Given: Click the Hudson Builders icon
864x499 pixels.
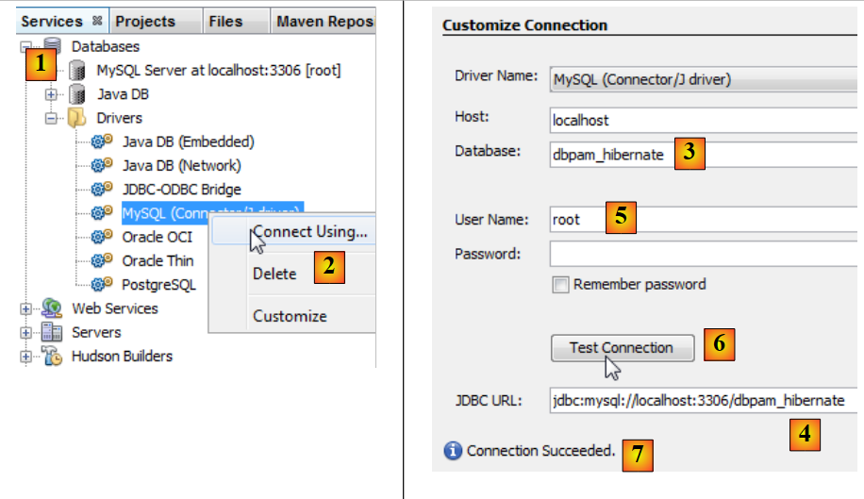Looking at the screenshot, I should pyautogui.click(x=53, y=357).
